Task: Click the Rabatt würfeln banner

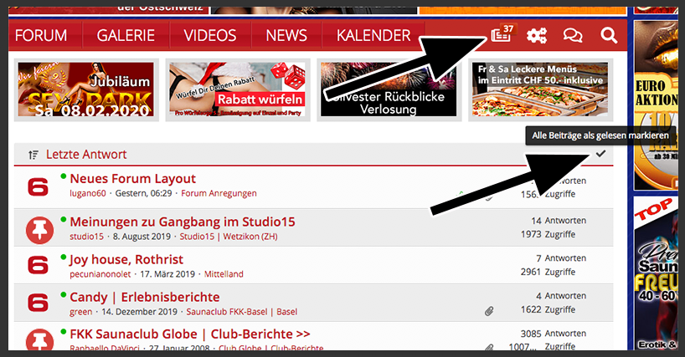Action: (x=238, y=89)
